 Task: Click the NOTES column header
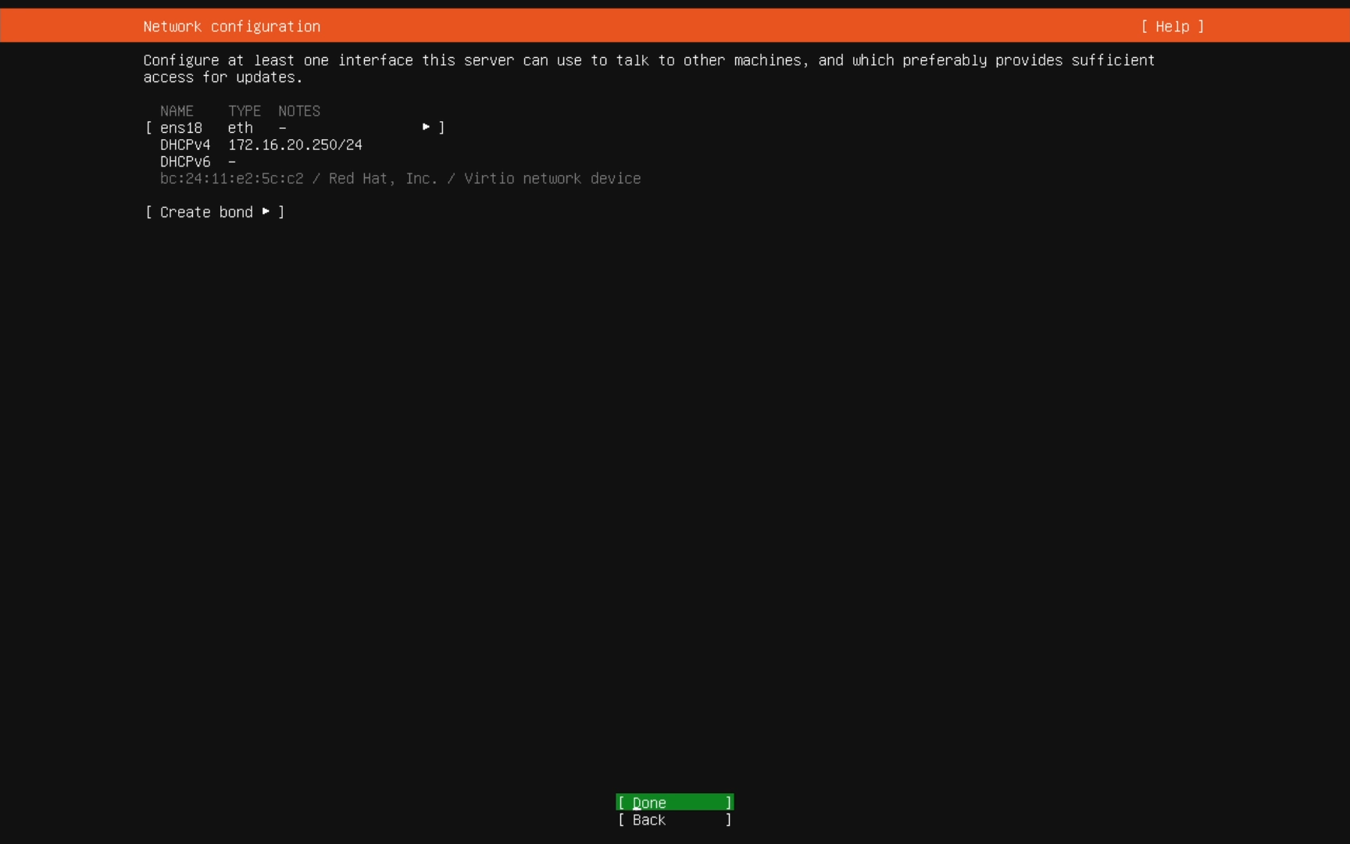click(x=298, y=110)
